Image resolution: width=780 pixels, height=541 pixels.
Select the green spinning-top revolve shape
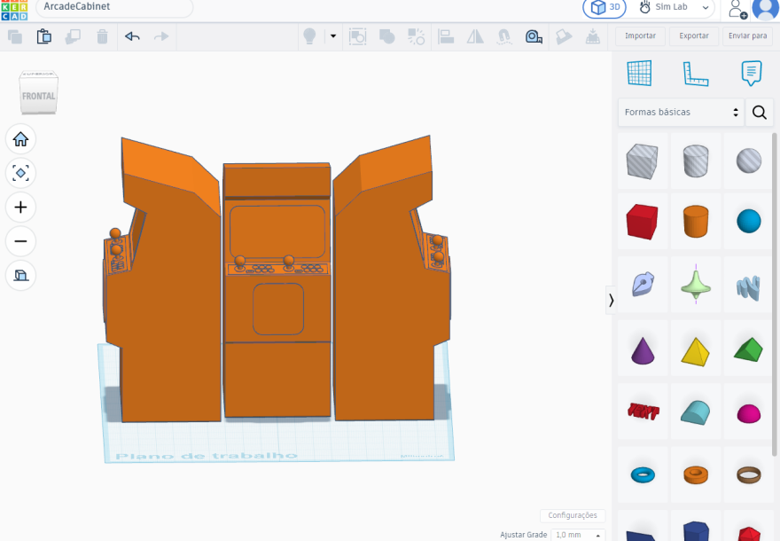(696, 285)
